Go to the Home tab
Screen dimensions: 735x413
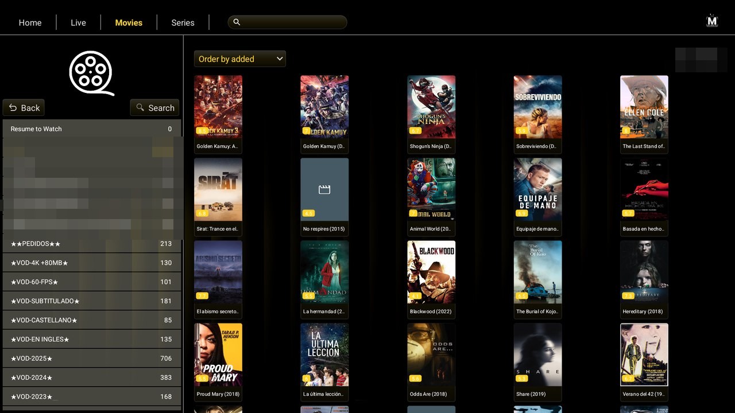30,22
